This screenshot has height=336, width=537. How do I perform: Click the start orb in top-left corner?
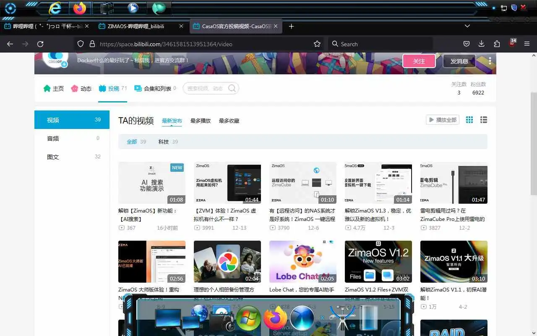click(10, 8)
